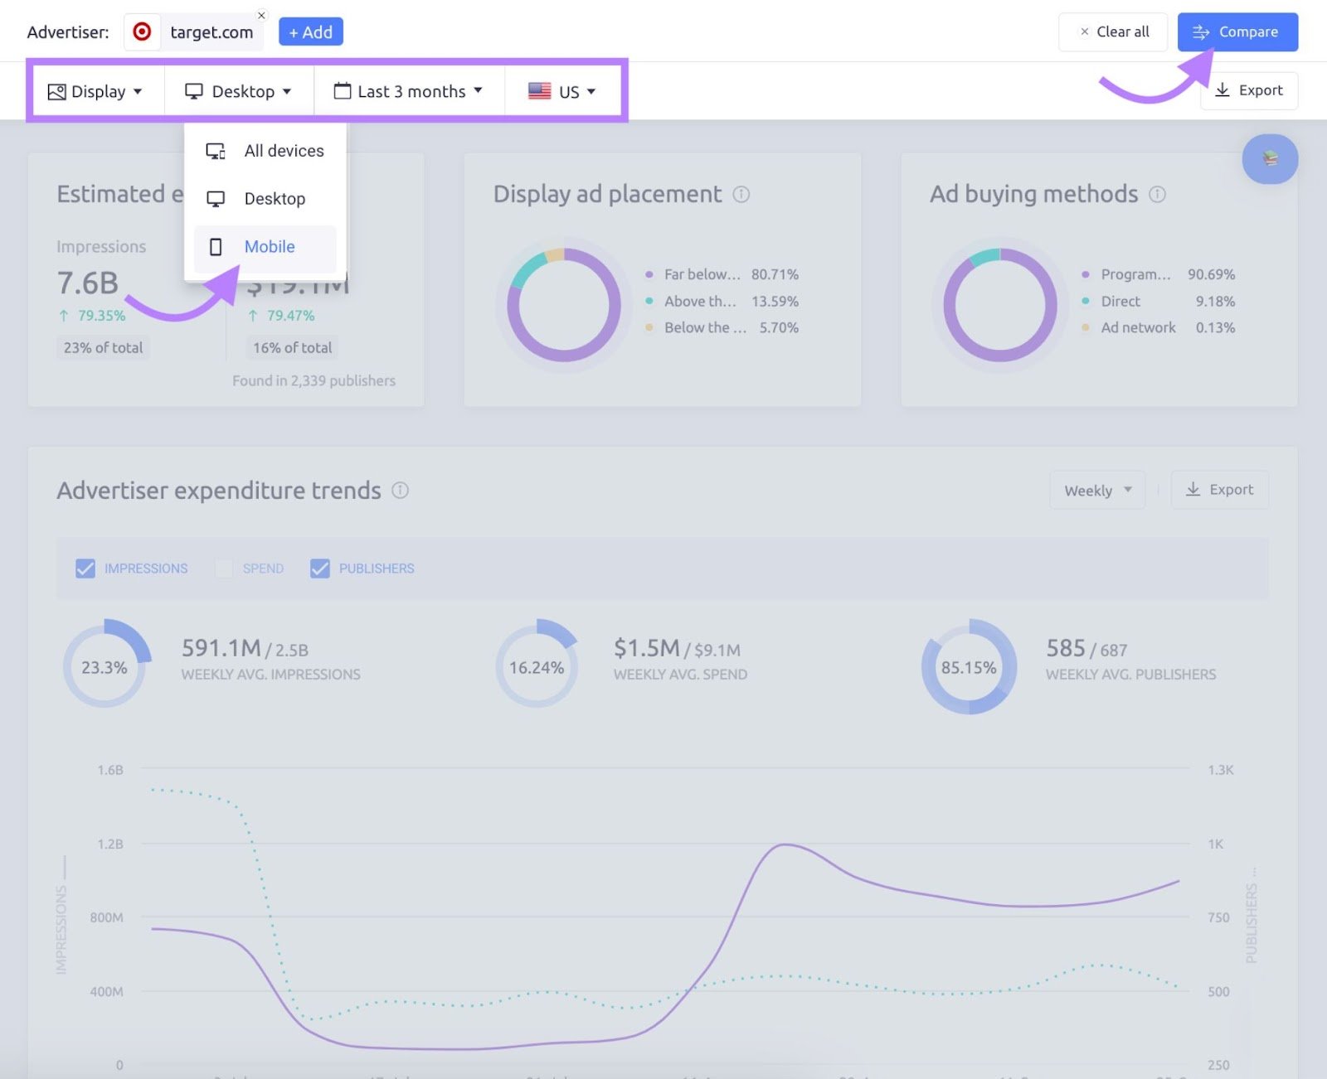Click the purple Far below legend dot
This screenshot has height=1079, width=1327.
(649, 274)
